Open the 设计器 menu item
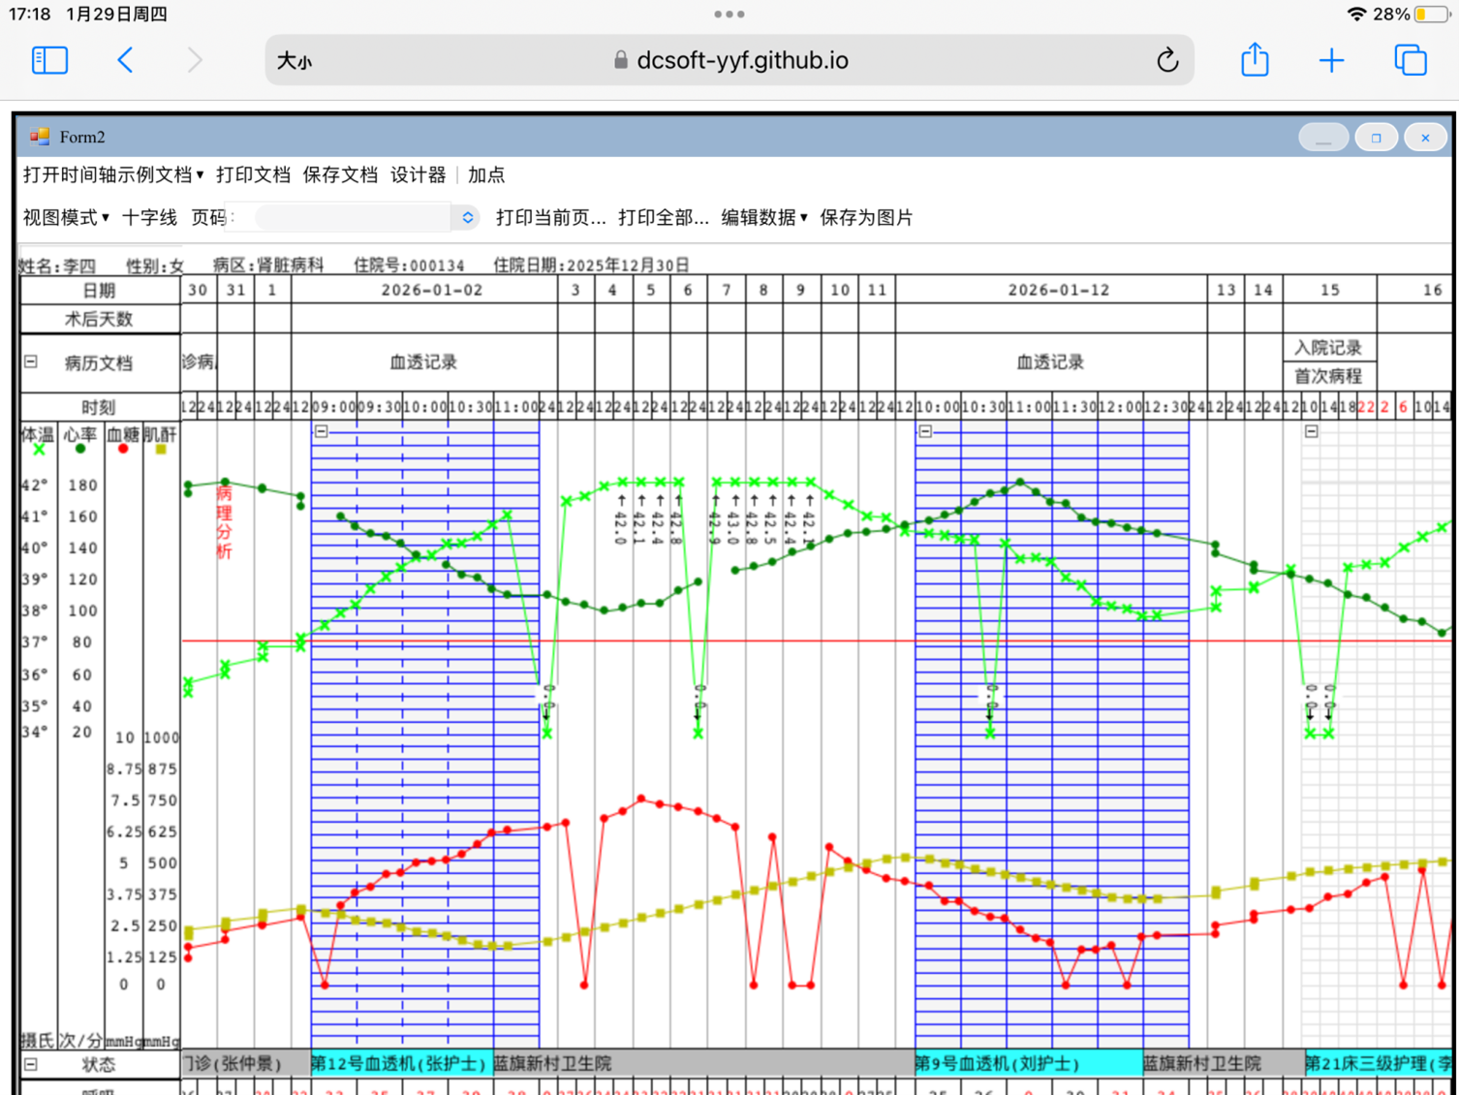 tap(418, 175)
